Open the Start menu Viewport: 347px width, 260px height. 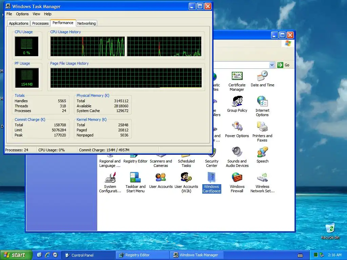(x=16, y=255)
